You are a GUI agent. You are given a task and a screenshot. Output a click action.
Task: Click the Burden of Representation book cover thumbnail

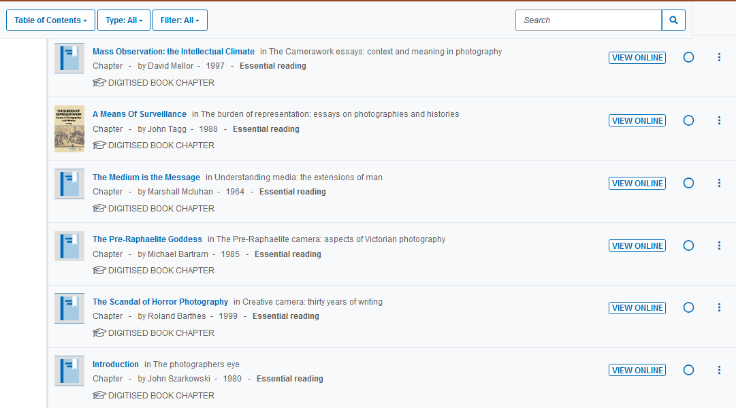pos(69,129)
